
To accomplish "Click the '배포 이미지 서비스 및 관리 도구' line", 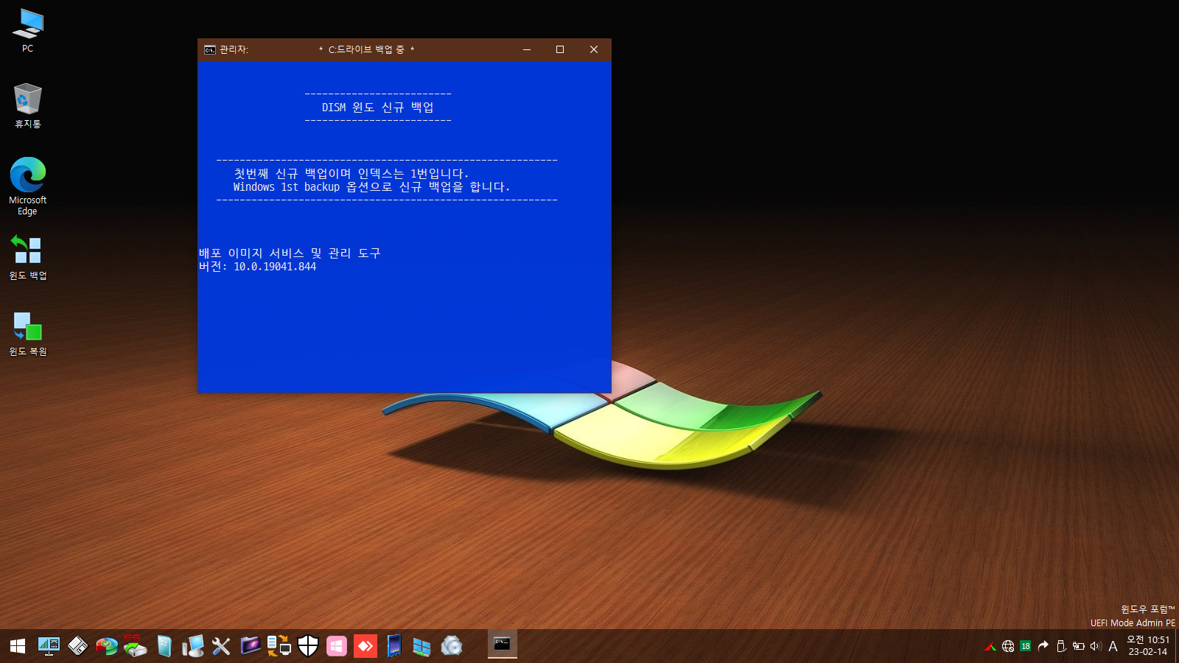I will click(x=290, y=253).
